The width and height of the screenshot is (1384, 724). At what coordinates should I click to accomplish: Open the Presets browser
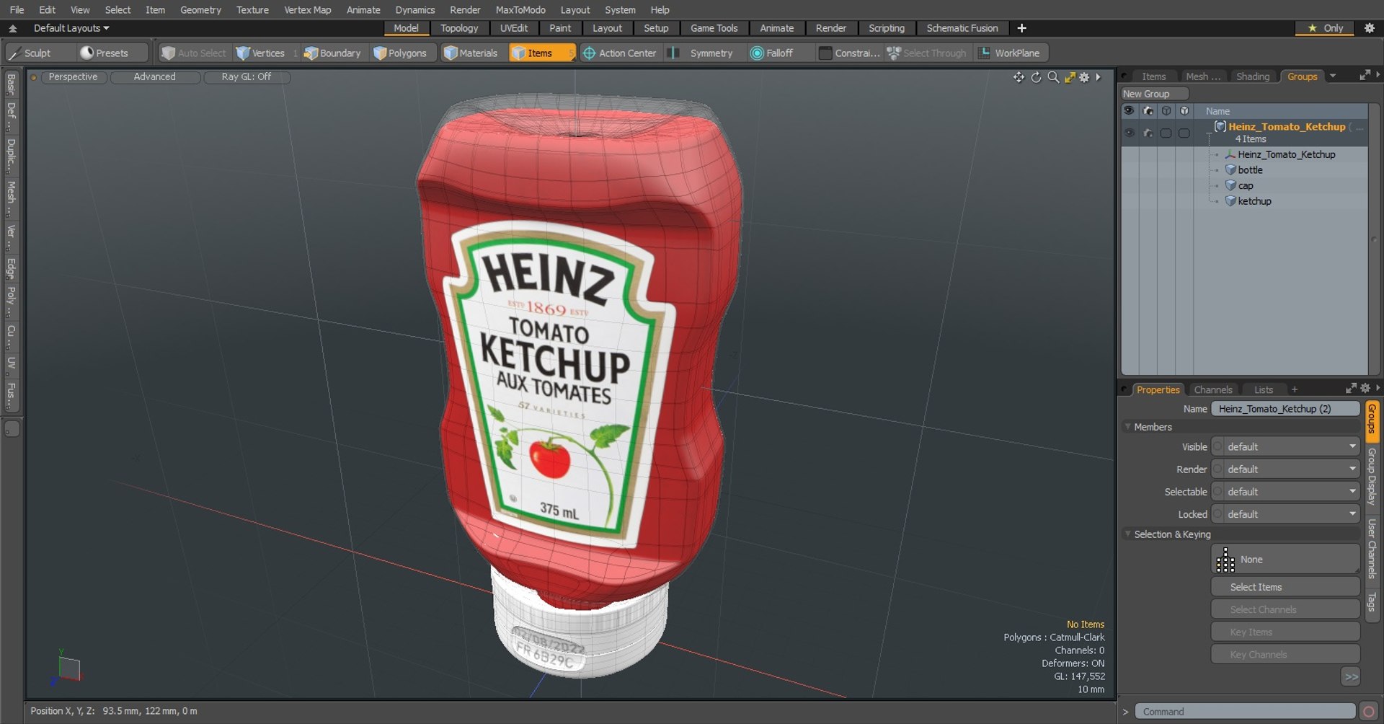112,53
